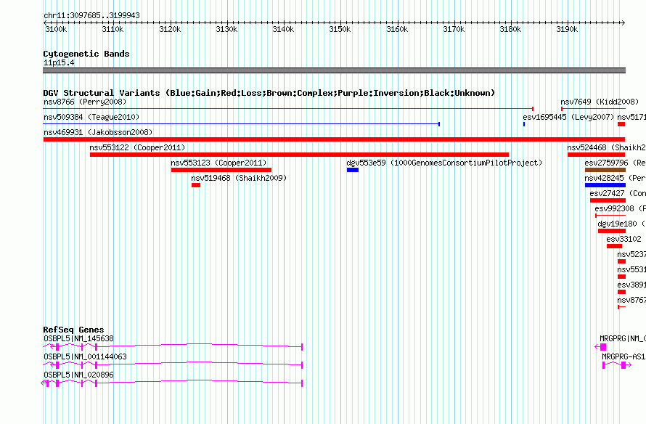Select the 3170k ruler label
646x424 pixels.
(x=454, y=29)
